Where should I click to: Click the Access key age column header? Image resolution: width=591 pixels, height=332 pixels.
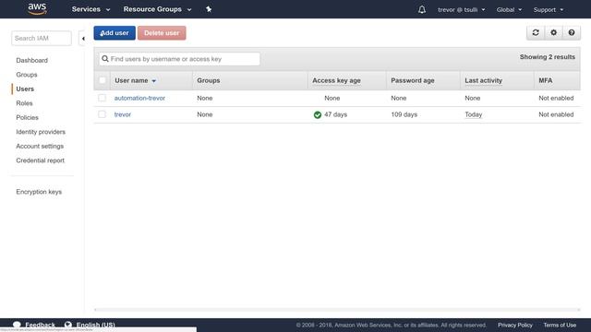pyautogui.click(x=336, y=80)
